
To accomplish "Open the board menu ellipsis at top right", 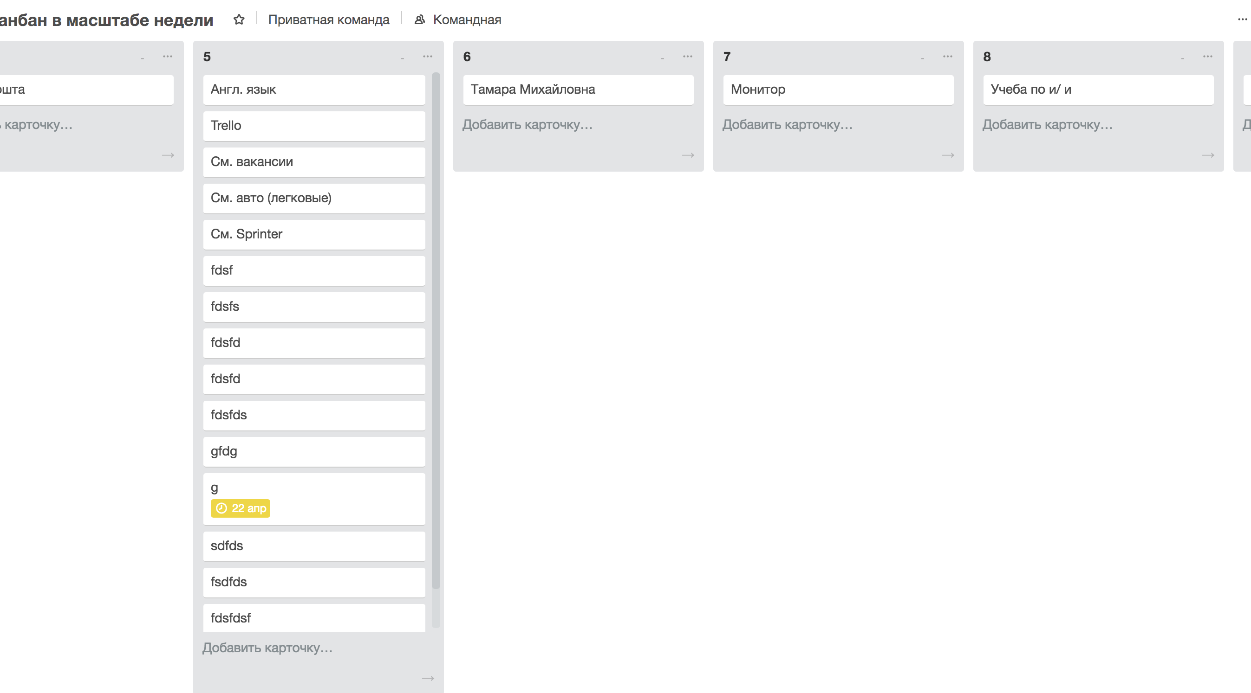I will coord(1242,19).
